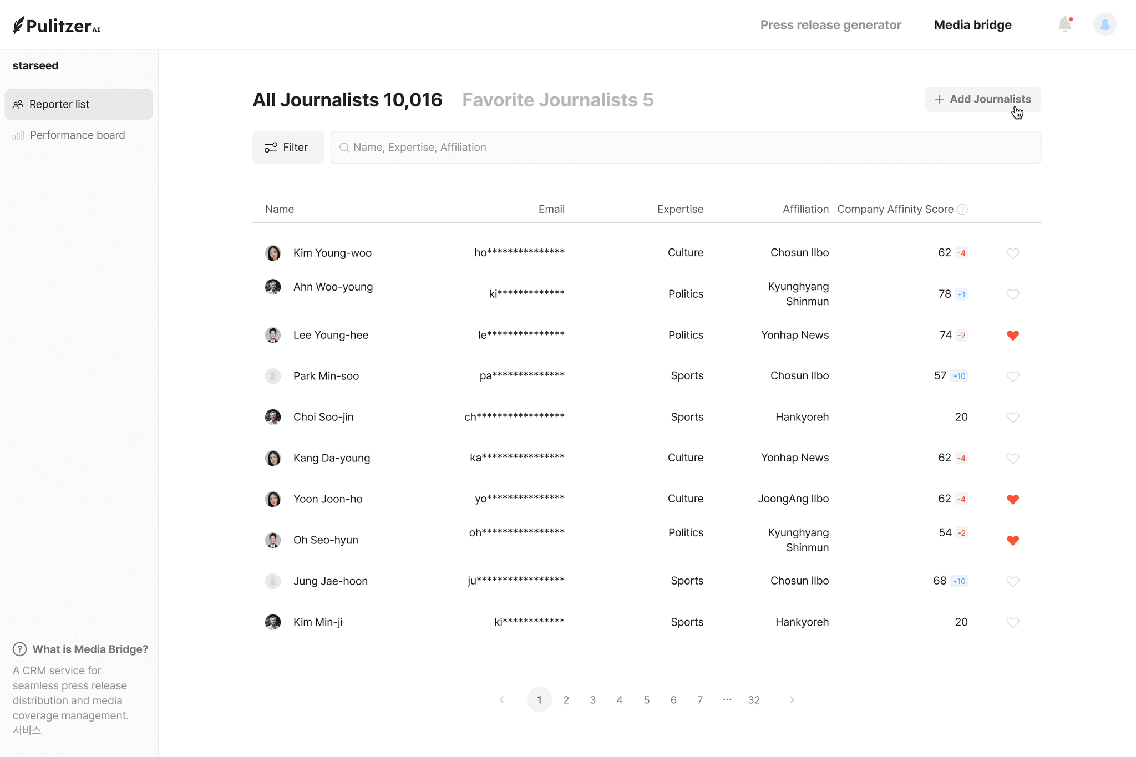Go to next page with right chevron
Image resolution: width=1136 pixels, height=757 pixels.
tap(792, 700)
